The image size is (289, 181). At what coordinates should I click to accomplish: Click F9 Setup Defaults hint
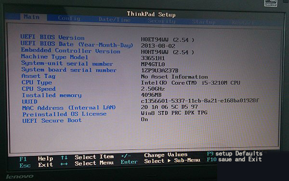pos(235,154)
